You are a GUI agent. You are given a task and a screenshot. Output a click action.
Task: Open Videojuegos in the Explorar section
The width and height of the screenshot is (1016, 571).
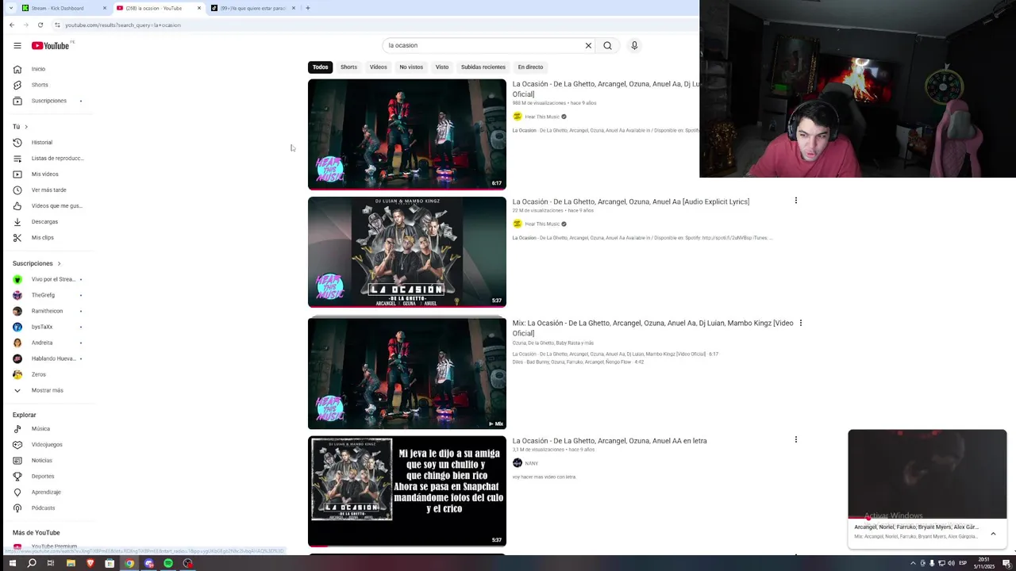click(x=48, y=444)
